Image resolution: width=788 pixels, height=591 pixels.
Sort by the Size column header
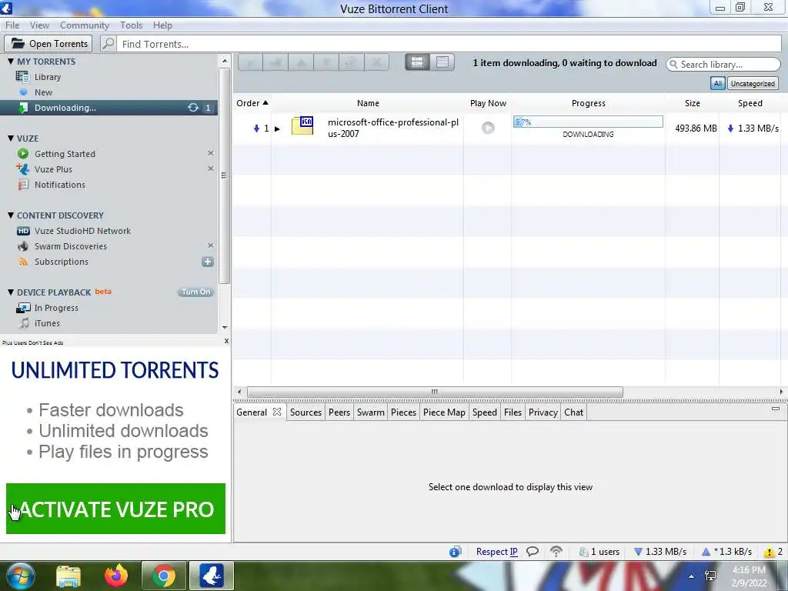(692, 103)
